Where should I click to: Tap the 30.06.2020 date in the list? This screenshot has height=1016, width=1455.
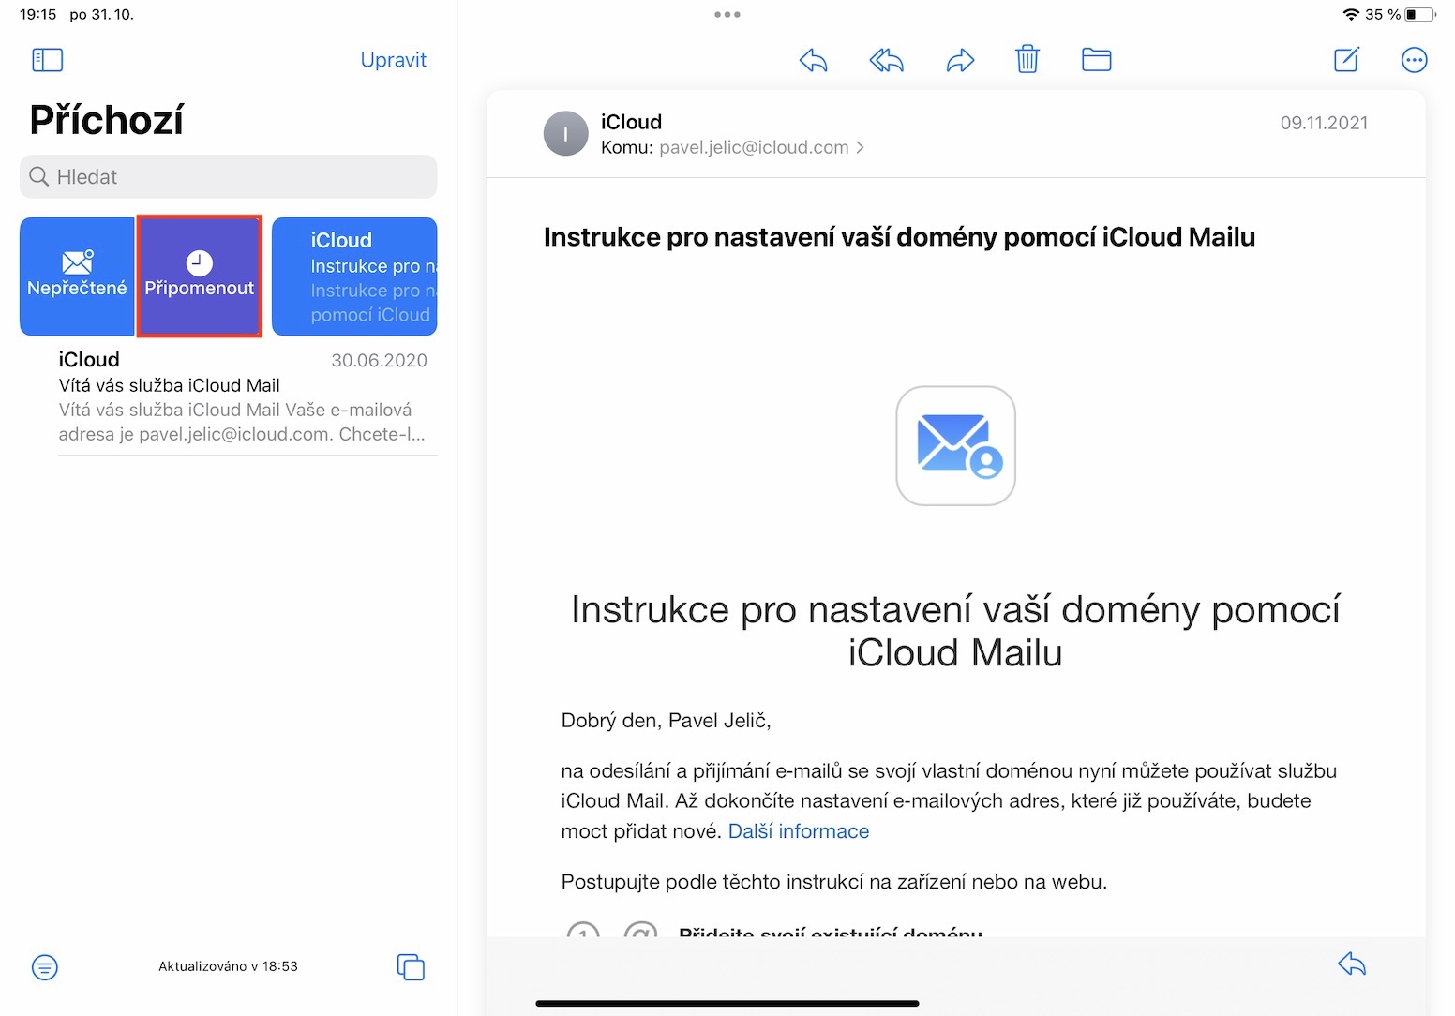379,361
